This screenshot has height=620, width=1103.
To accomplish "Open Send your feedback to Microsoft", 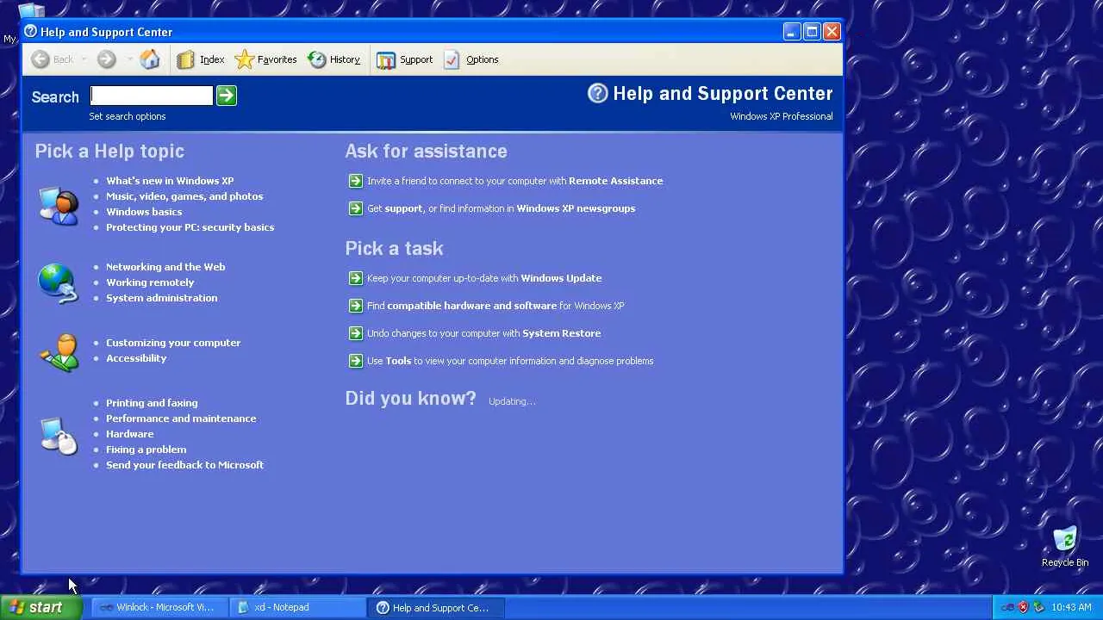I will pos(184,465).
